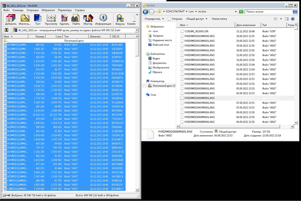Select Локальный диск (C in sidebar
301x201 pixels.
pos(164,86)
